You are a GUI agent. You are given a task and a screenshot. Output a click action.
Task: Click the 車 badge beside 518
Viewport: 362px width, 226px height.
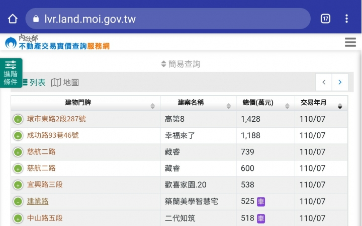point(261,218)
